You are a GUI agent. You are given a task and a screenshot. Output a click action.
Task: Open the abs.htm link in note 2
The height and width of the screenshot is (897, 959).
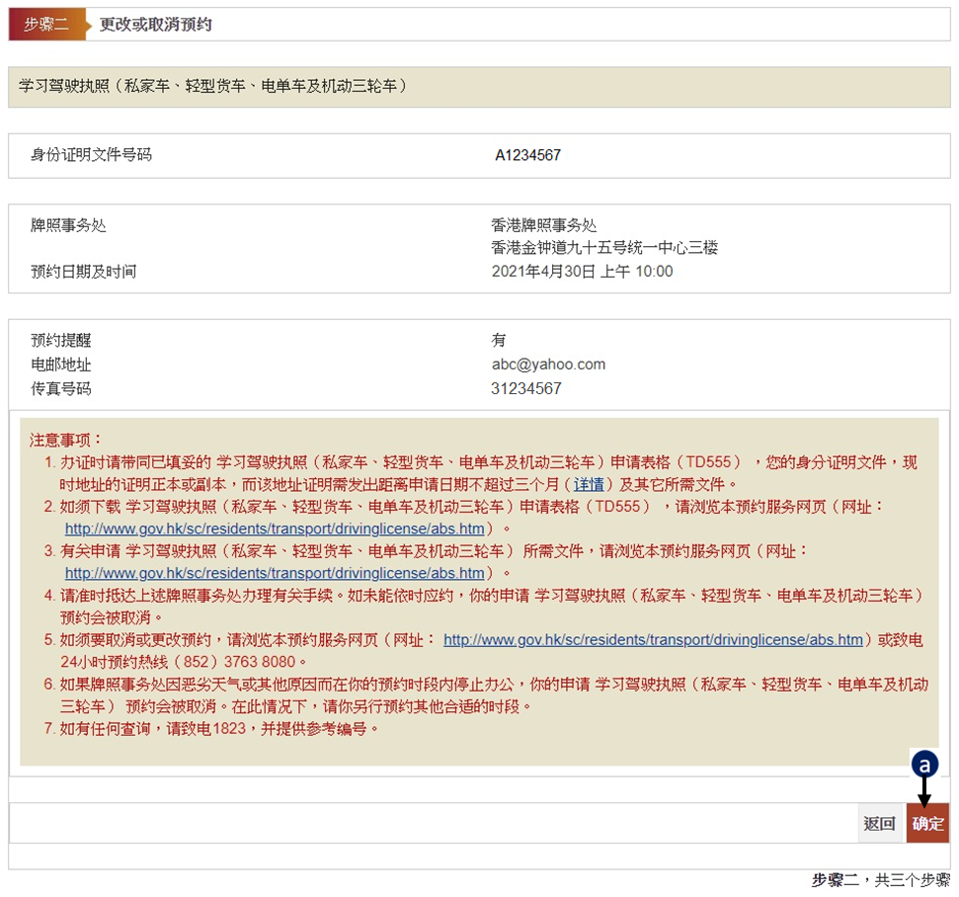click(x=275, y=529)
